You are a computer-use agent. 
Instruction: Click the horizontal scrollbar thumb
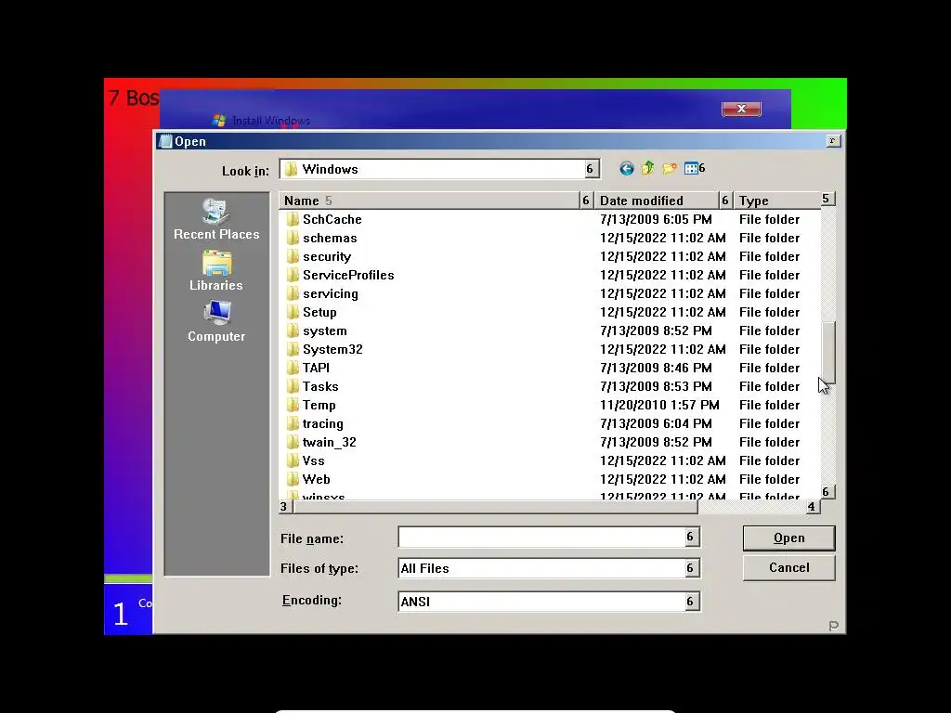click(496, 506)
